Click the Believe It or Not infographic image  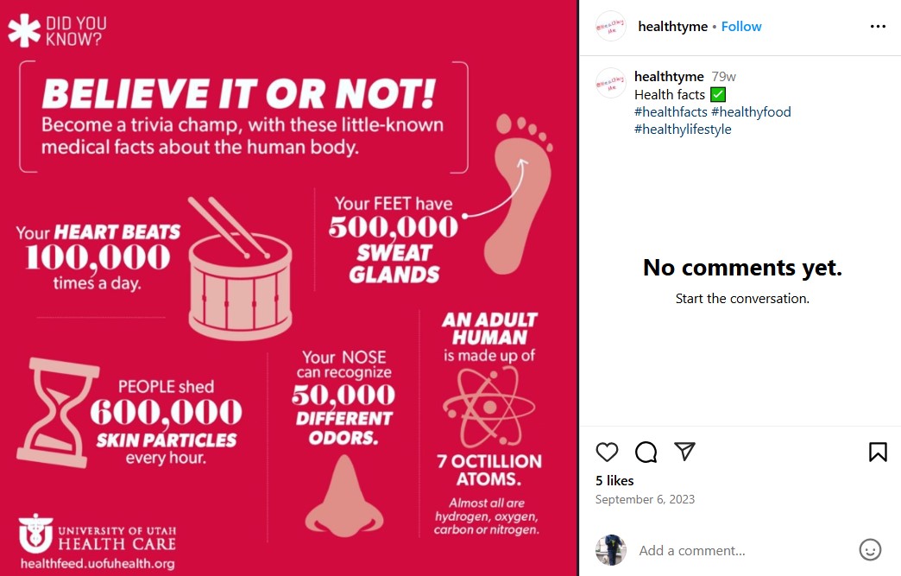(288, 288)
